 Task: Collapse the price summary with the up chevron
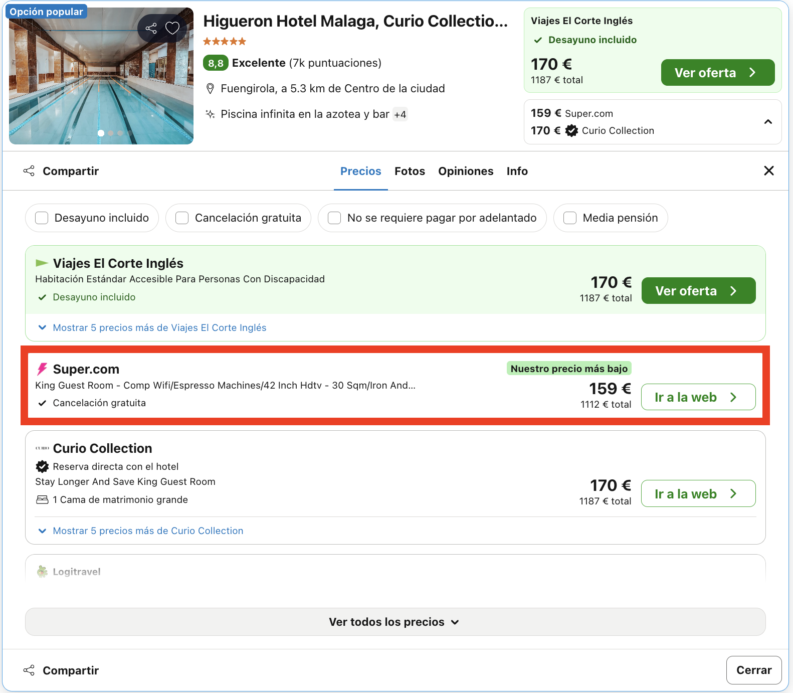click(x=768, y=122)
